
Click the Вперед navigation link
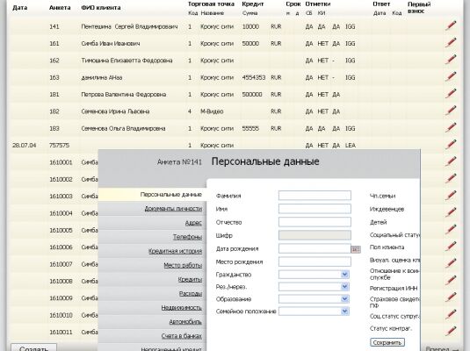443,349
